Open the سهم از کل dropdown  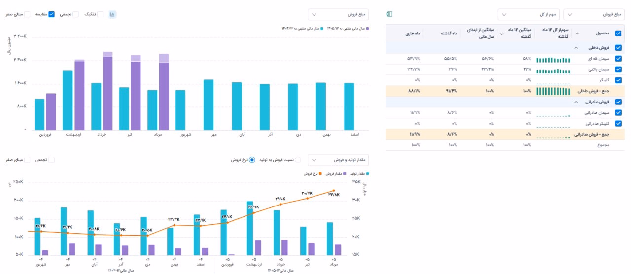pyautogui.click(x=528, y=14)
